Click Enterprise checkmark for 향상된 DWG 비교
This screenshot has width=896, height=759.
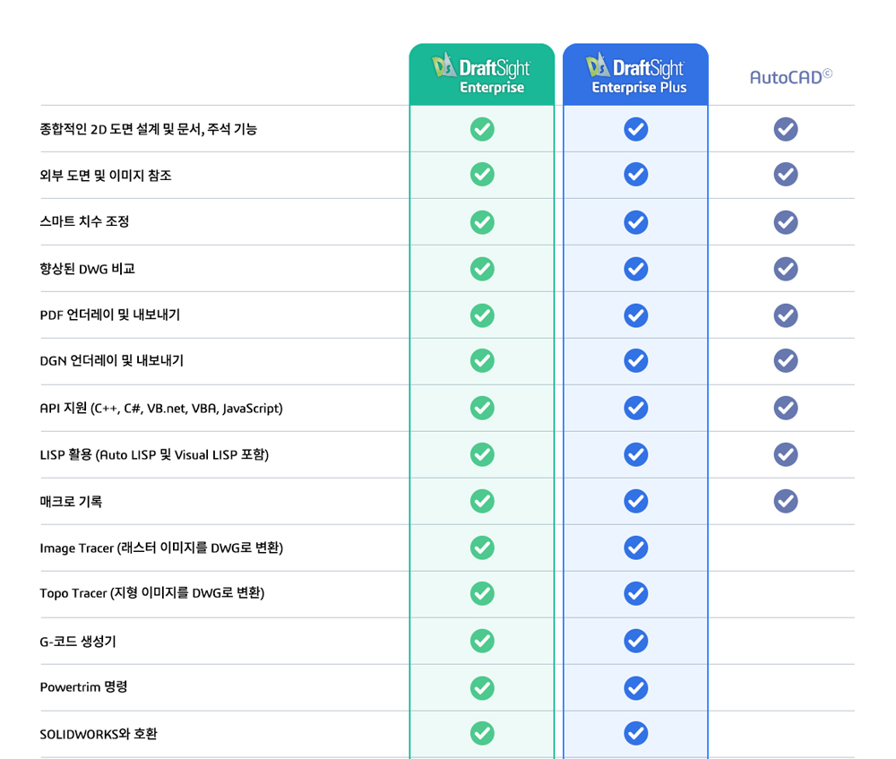click(482, 269)
